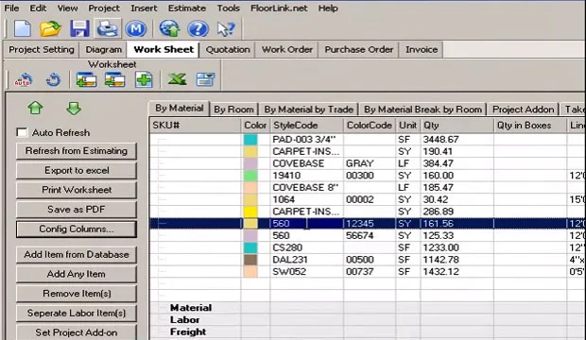
Task: Click the New document toolbar icon
Action: (22, 28)
